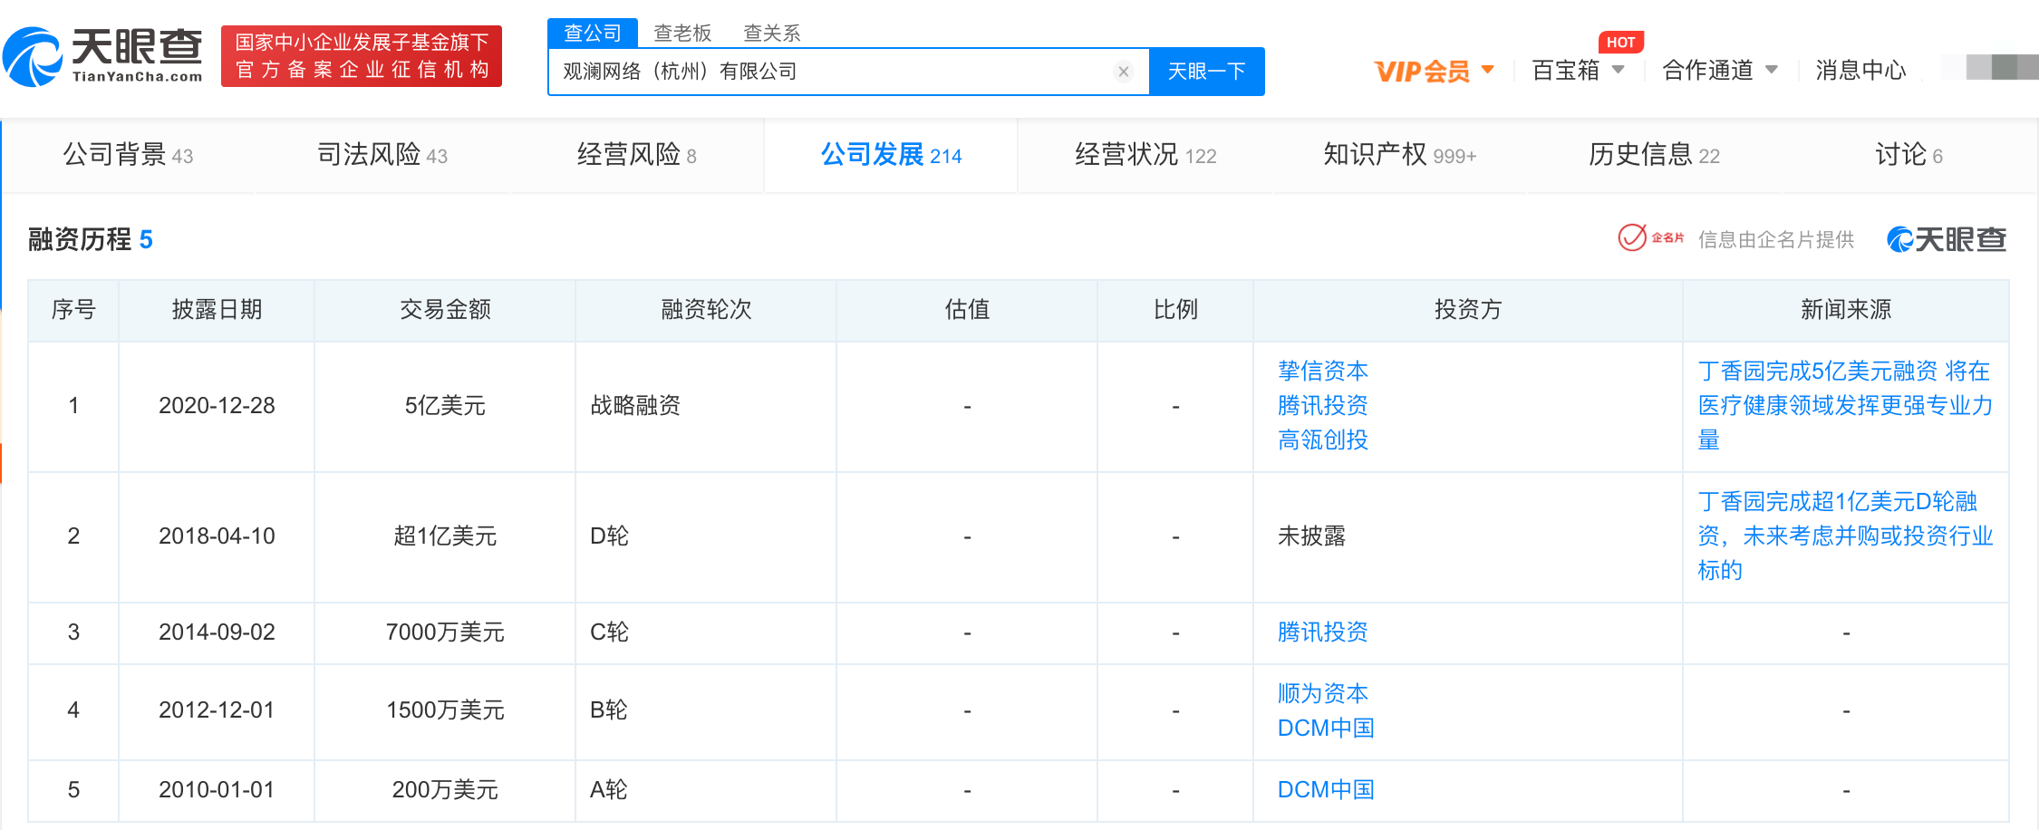Open 腾讯投资 link in 2020-12-28 row
The width and height of the screenshot is (2039, 830).
1323,405
